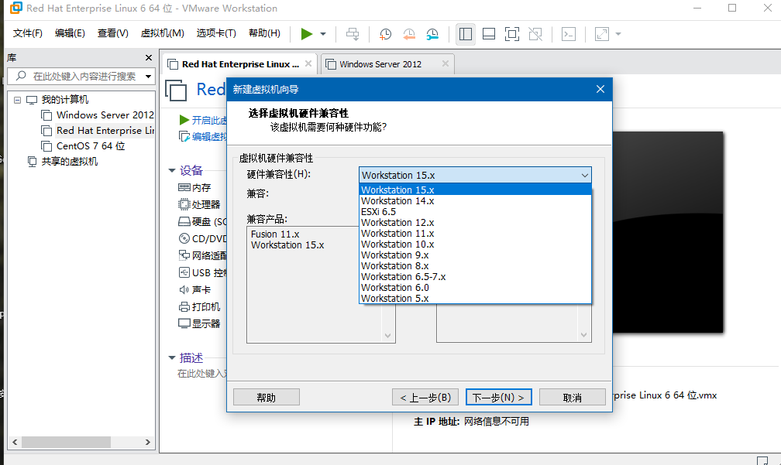Click compatible products list scroll down arrow
Viewport: 781px width, 465px height.
387,336
